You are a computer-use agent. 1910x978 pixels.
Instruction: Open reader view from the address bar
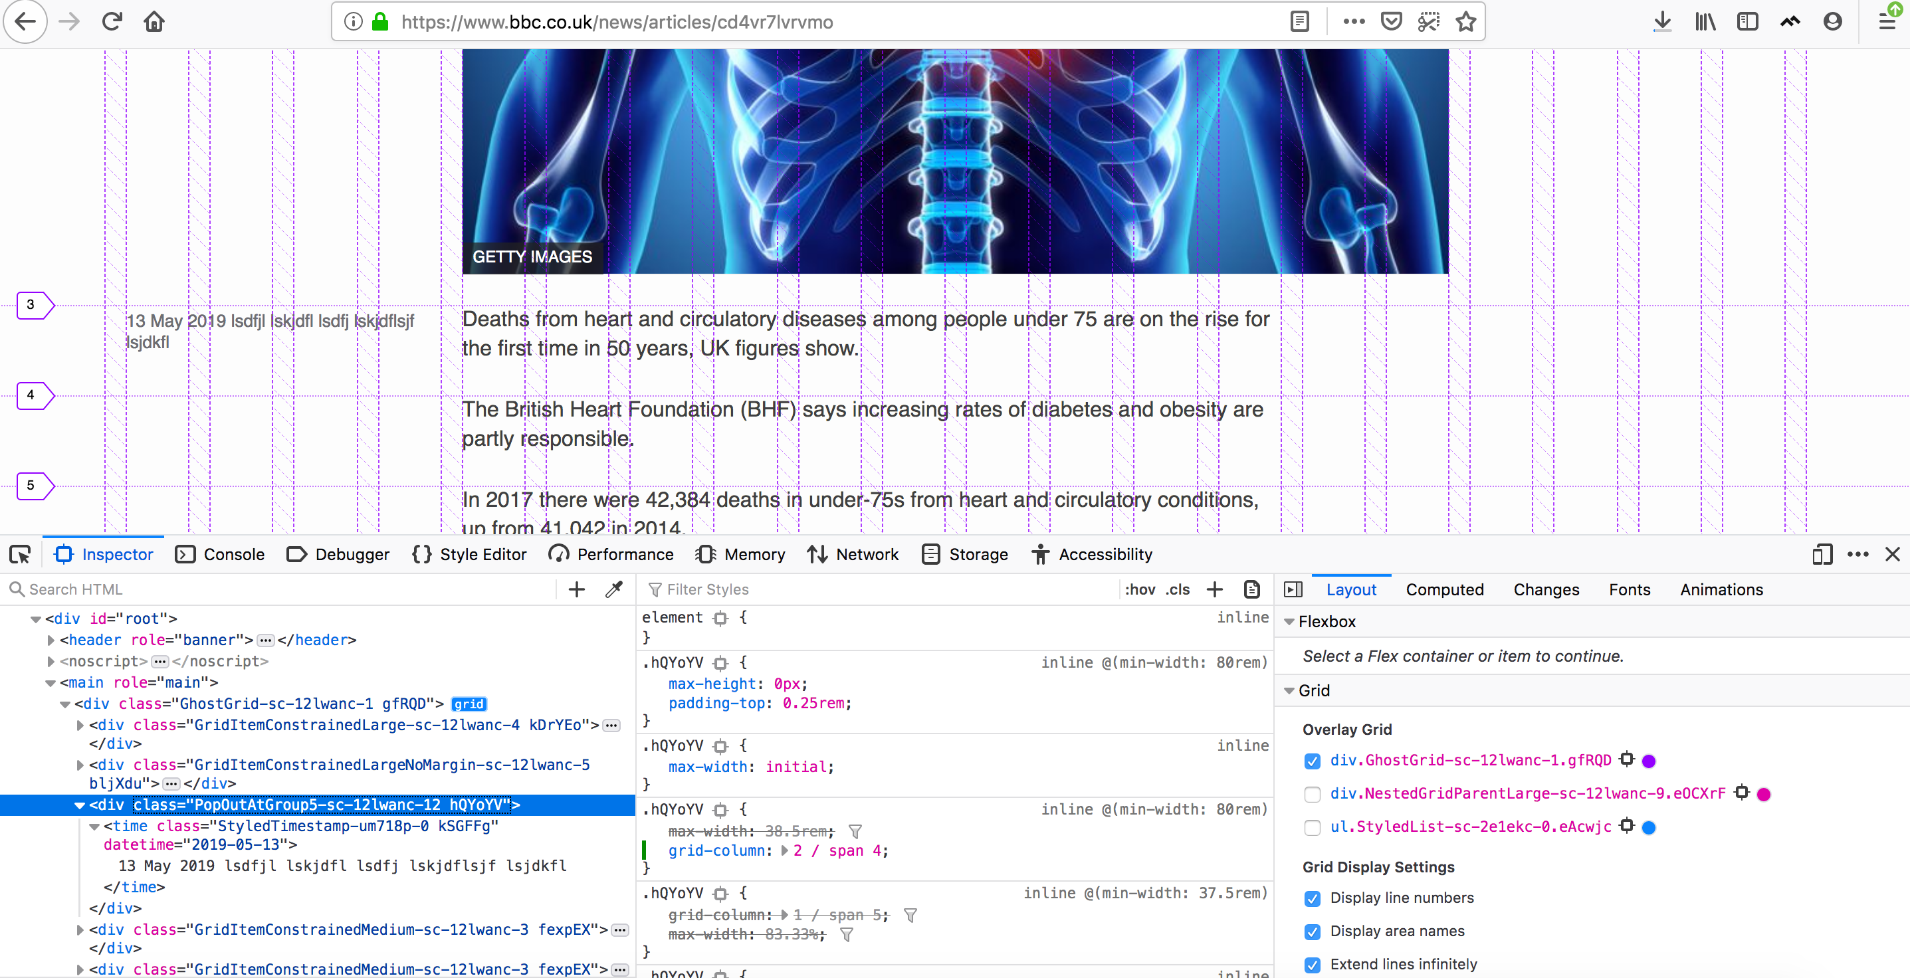[x=1300, y=21]
